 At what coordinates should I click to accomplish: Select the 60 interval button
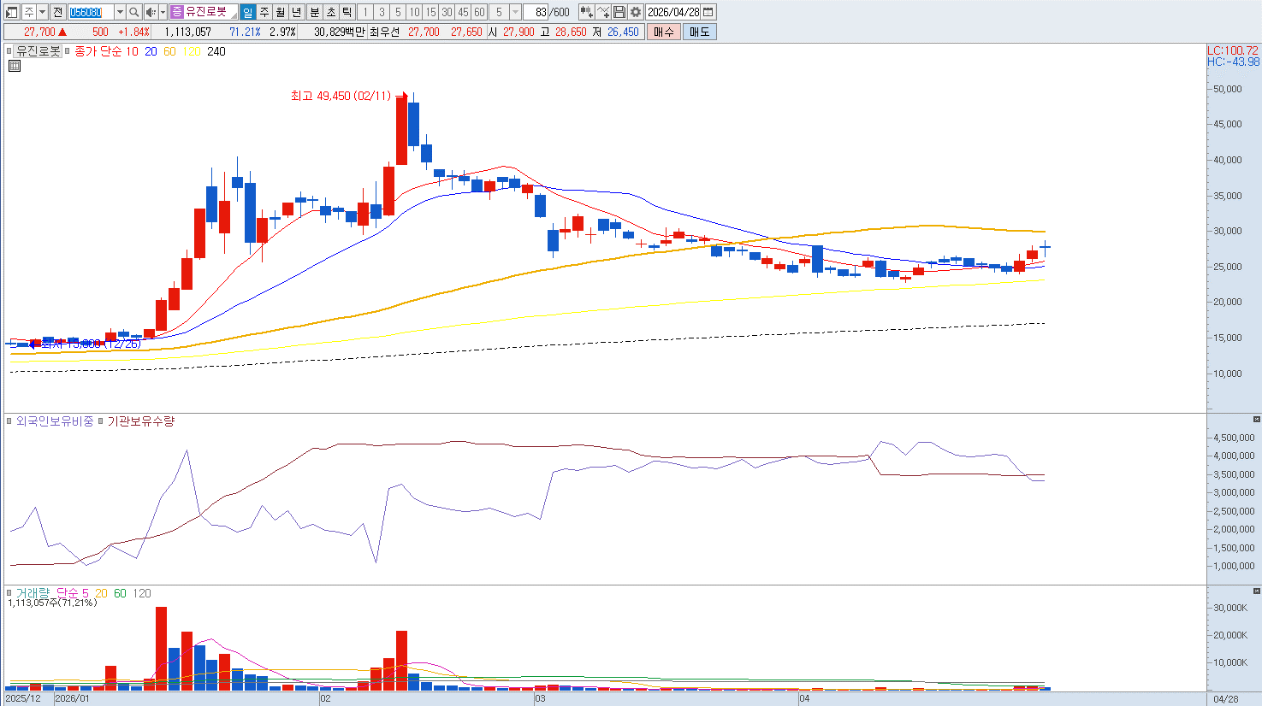[x=479, y=12]
